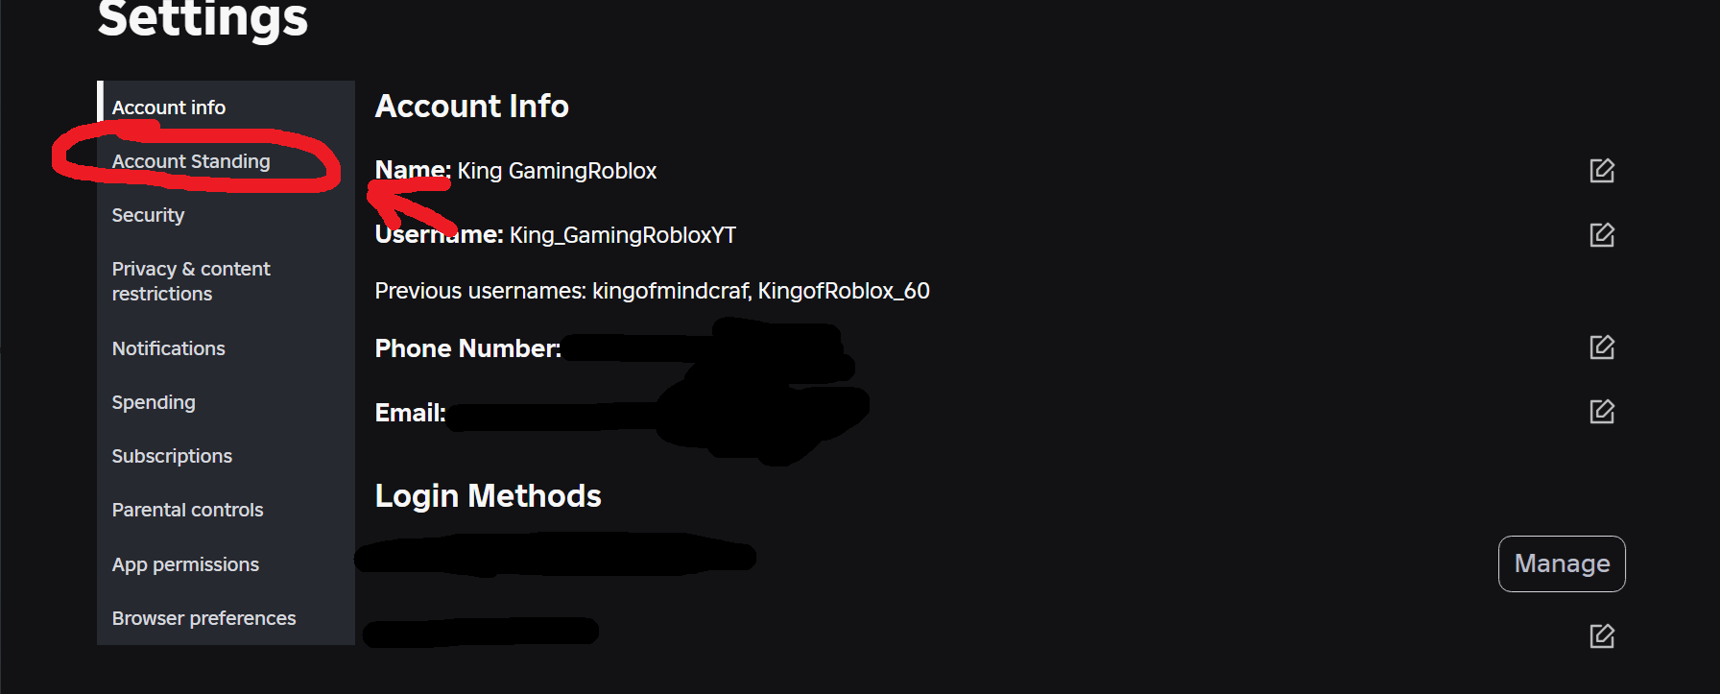Click the edit icon next to Username

tap(1602, 235)
